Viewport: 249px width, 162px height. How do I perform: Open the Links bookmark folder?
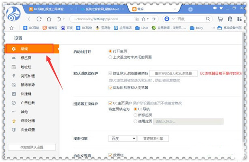142,28
